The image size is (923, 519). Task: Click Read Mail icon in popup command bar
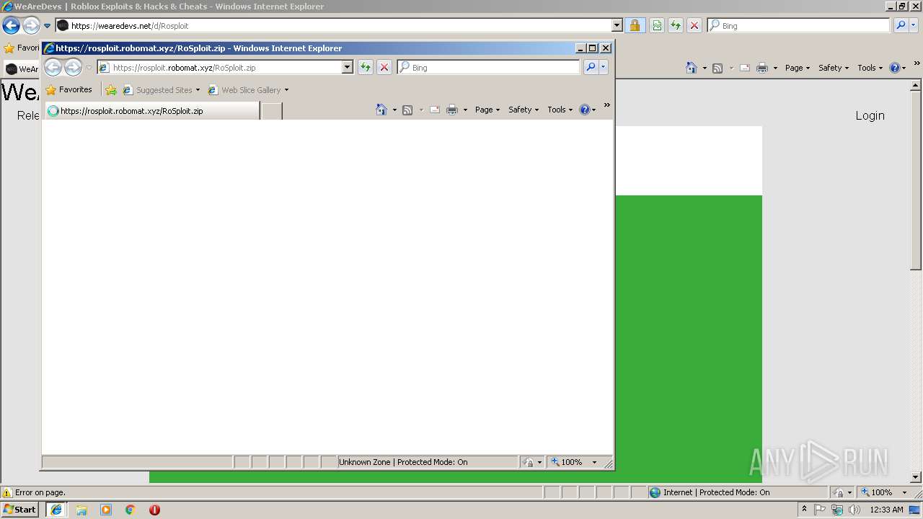click(x=435, y=110)
